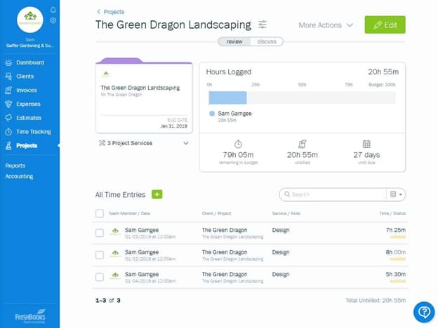
Task: Open Dashboard from the sidebar
Action: point(29,63)
